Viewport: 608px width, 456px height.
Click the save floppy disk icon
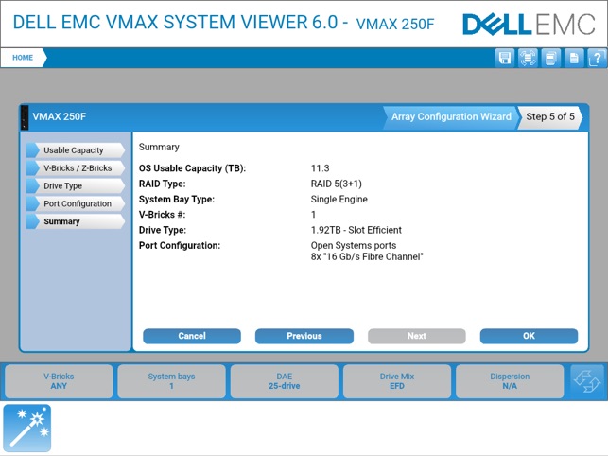[505, 59]
